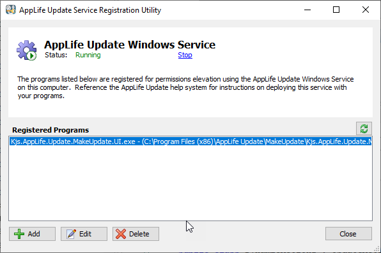Viewport: 381px width, 253px height.
Task: Click the window title bar X button
Action: coord(366,10)
